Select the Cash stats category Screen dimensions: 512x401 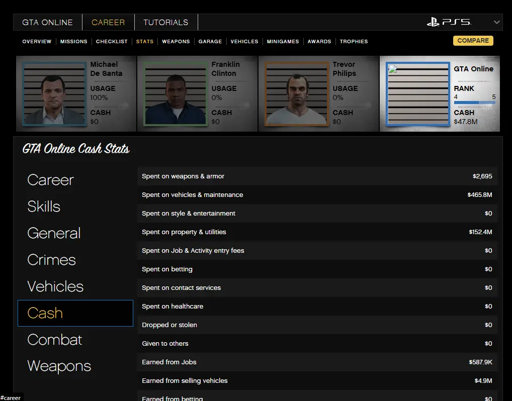(x=75, y=313)
